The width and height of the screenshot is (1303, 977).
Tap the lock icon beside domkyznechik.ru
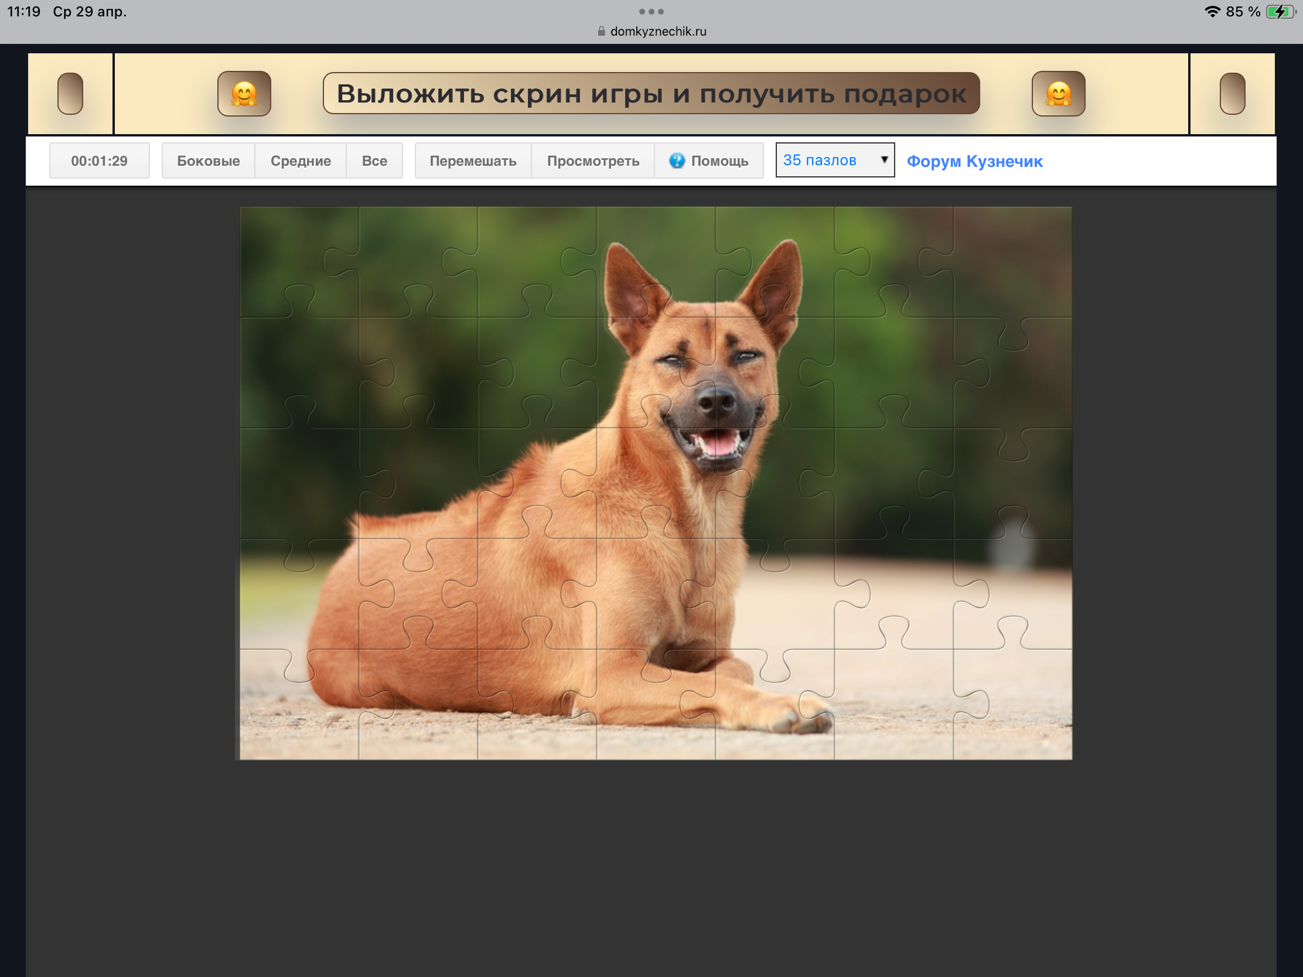pyautogui.click(x=601, y=32)
